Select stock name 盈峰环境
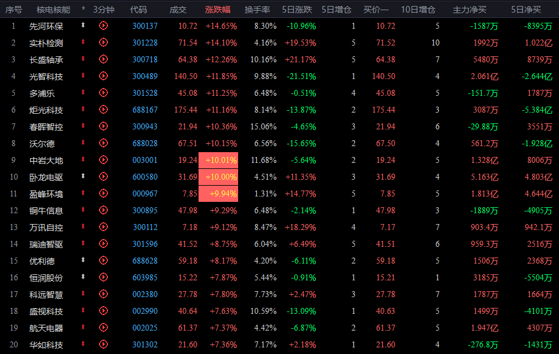Viewport: 559px width, 354px height. tap(46, 194)
